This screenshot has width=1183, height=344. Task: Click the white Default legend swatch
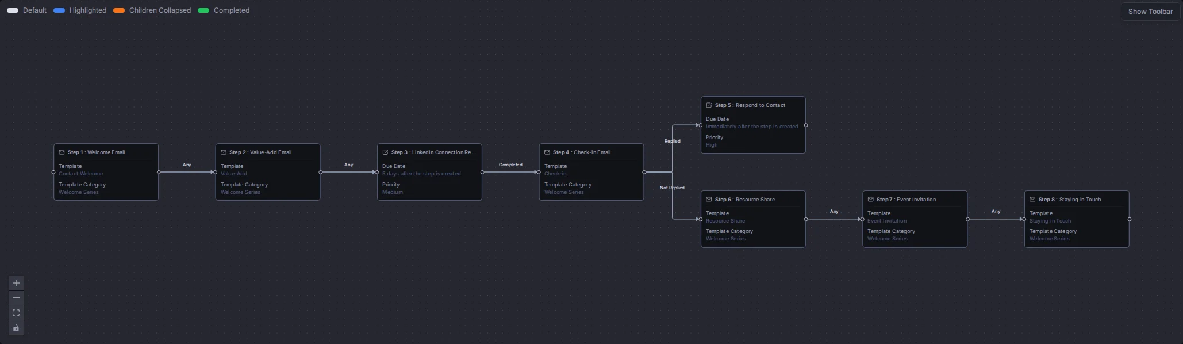[x=13, y=10]
